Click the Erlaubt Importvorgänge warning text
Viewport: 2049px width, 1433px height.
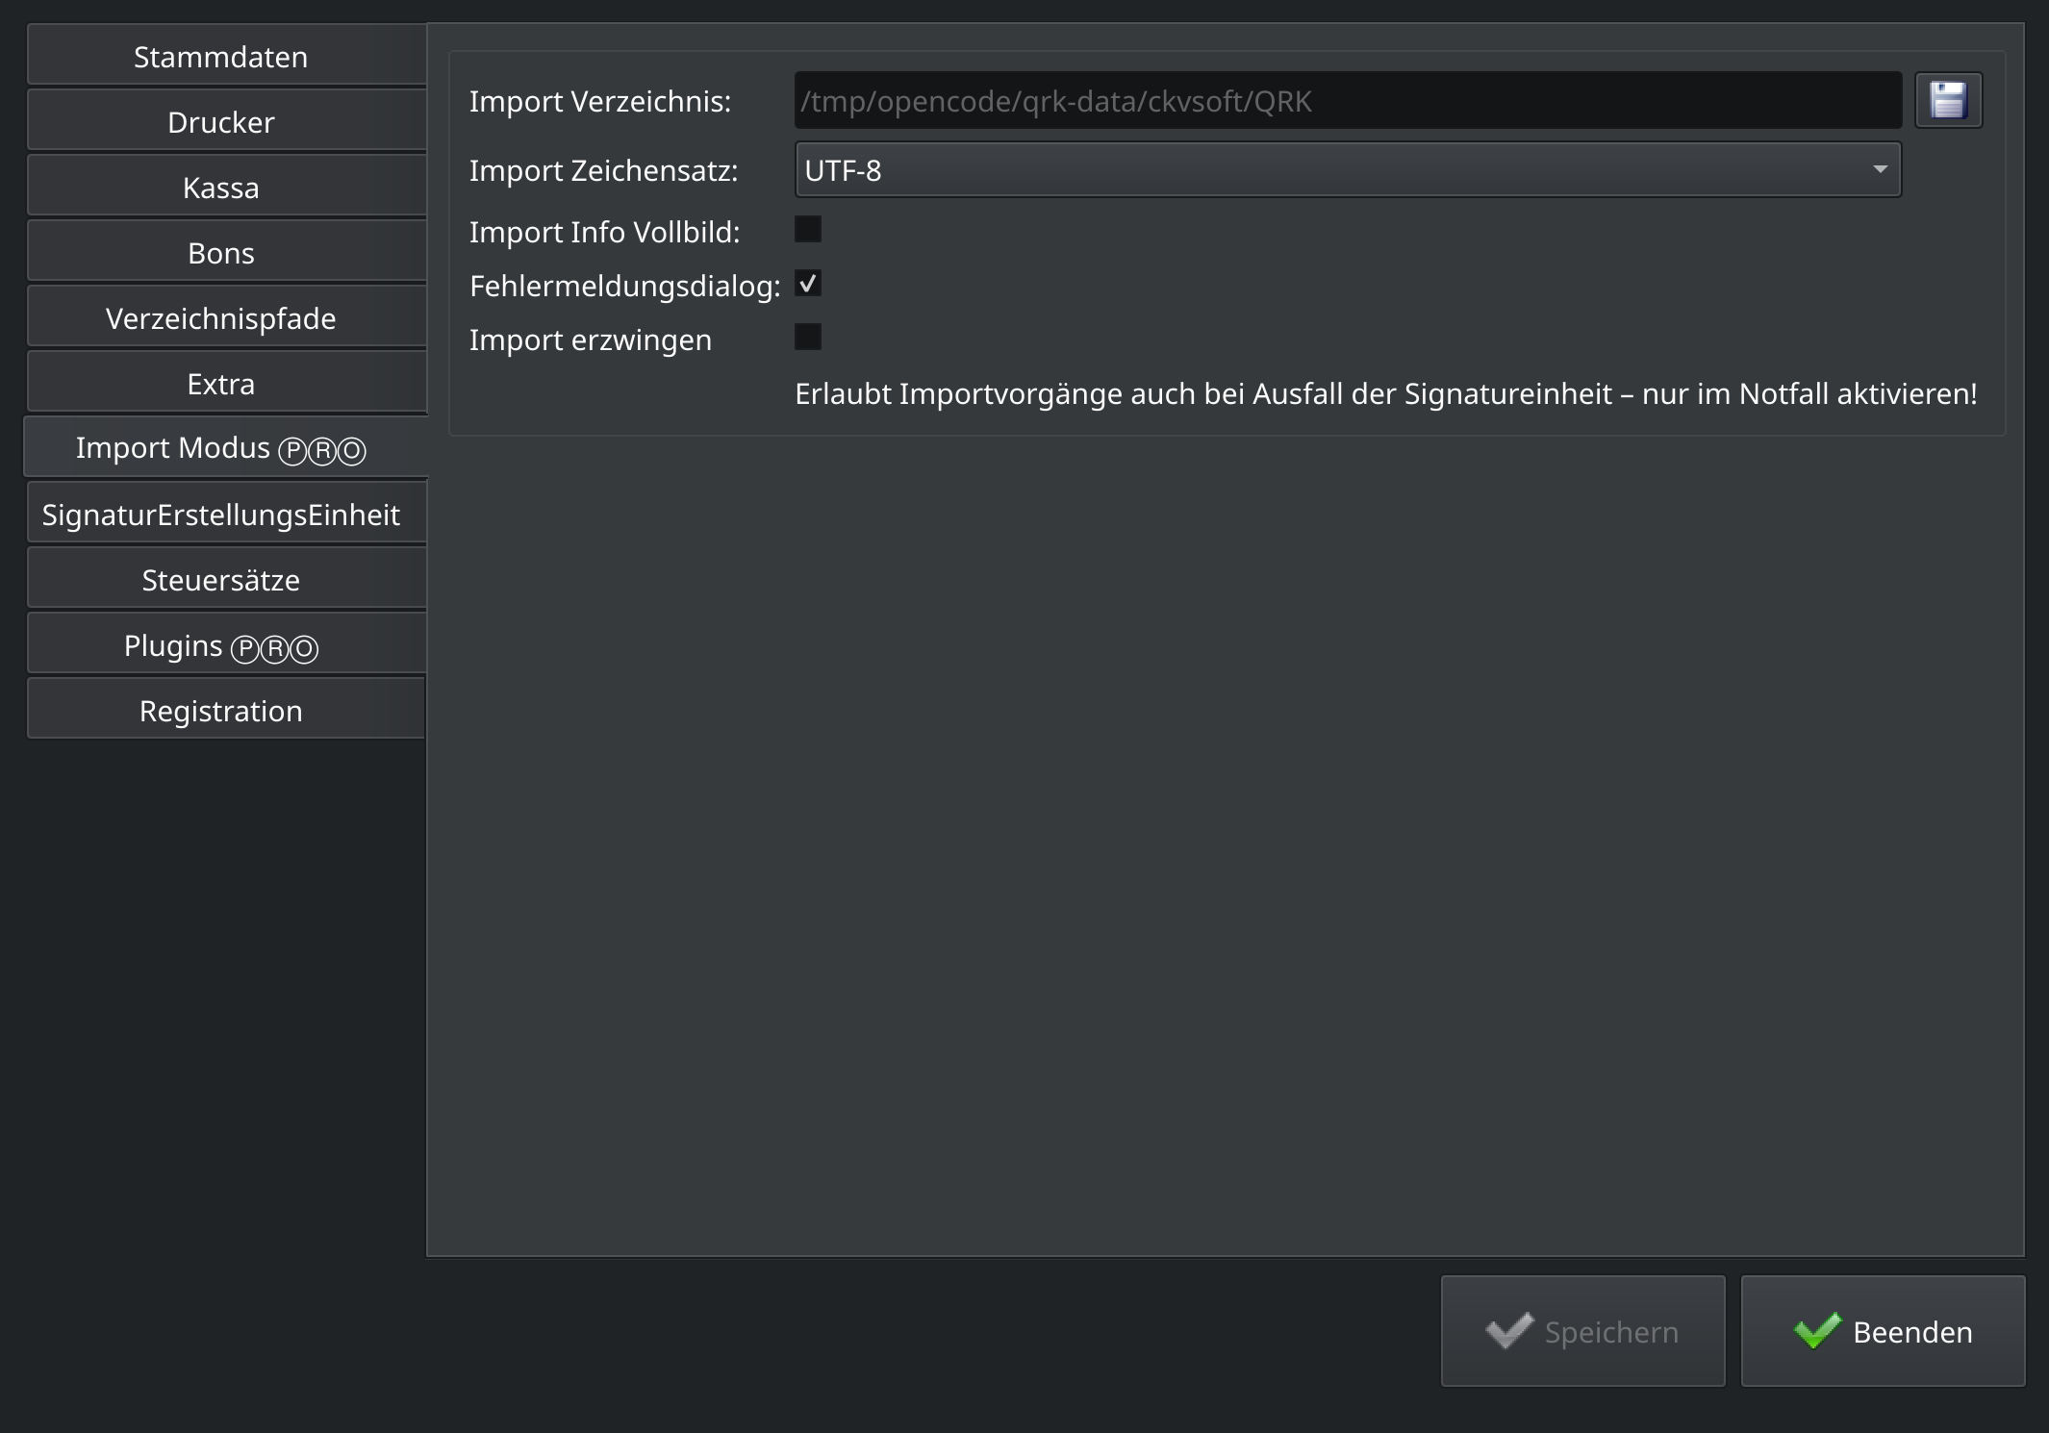point(1386,393)
